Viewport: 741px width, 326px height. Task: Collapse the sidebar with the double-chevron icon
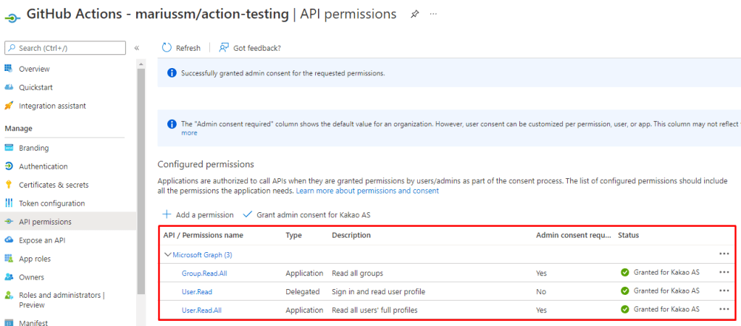pos(137,48)
